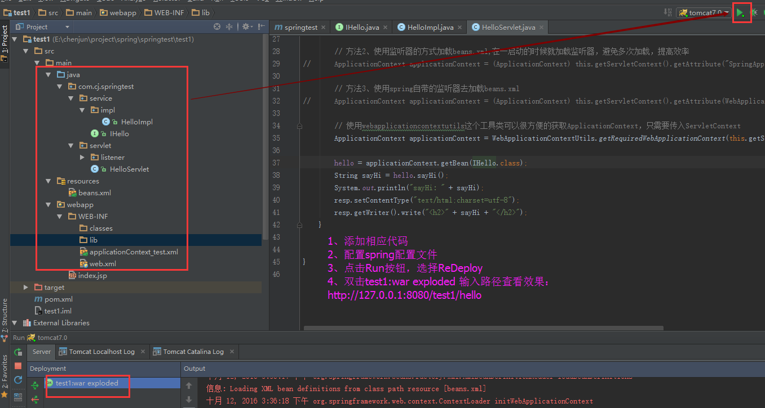Viewport: 765px width, 408px height.
Task: Click the Update application refresh icon
Action: click(18, 380)
